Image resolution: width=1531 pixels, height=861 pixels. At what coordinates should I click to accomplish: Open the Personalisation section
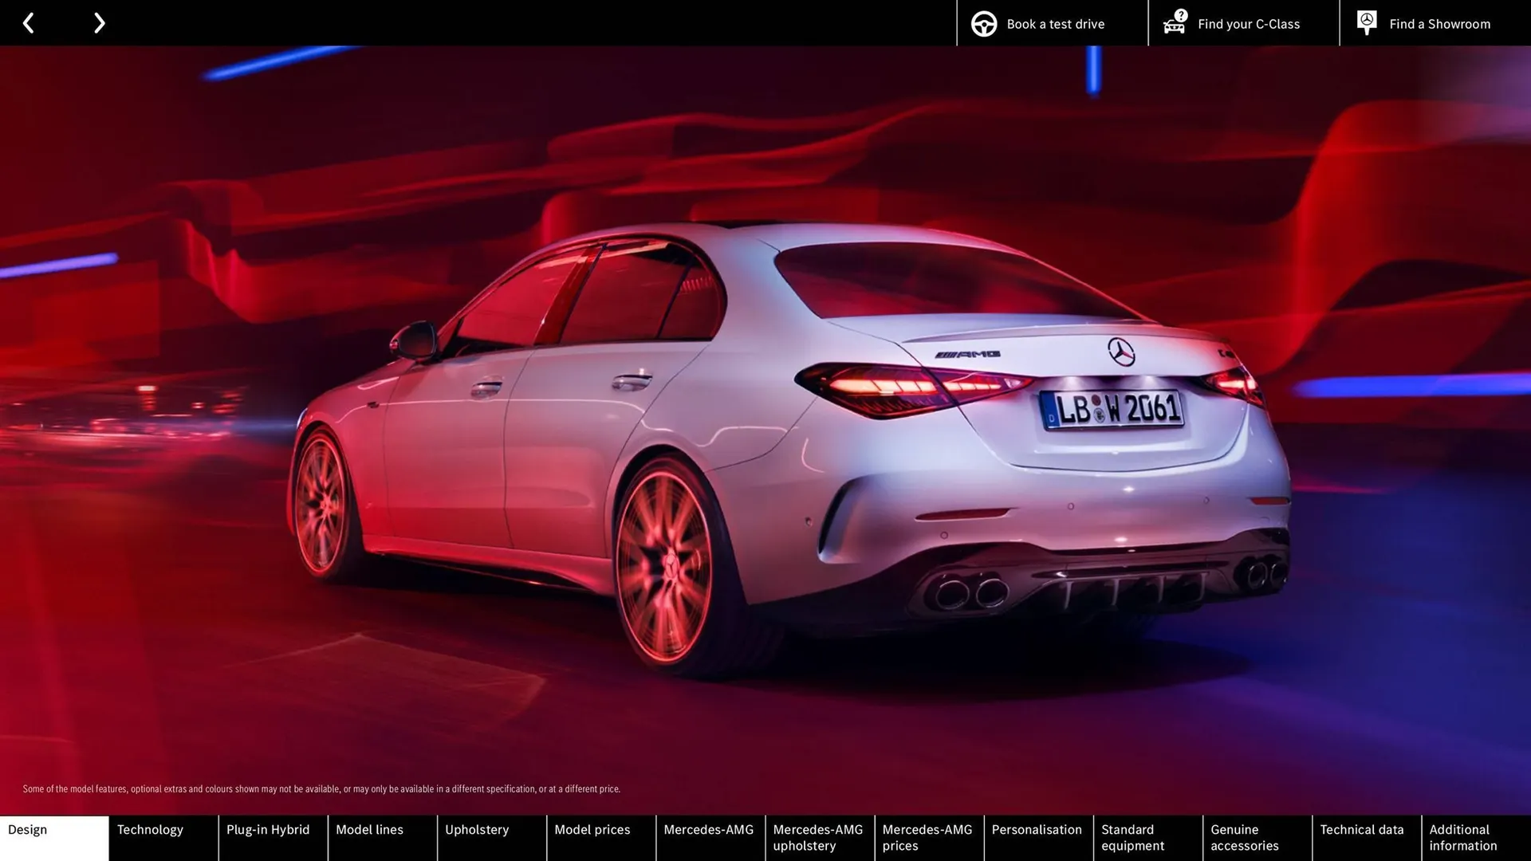1037,837
